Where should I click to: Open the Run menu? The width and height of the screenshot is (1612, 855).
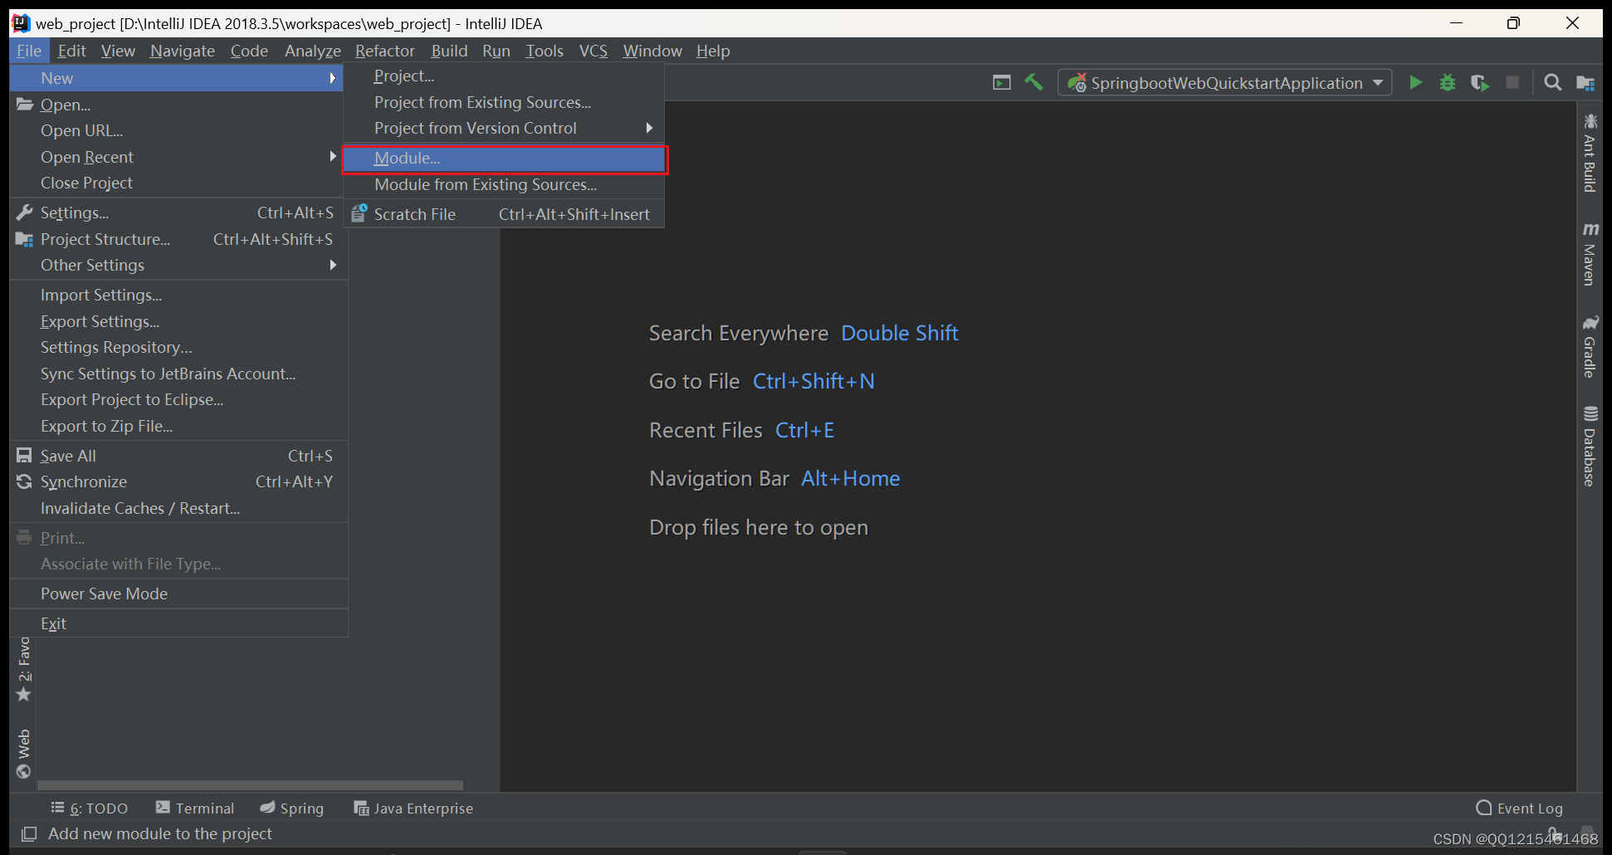tap(496, 51)
